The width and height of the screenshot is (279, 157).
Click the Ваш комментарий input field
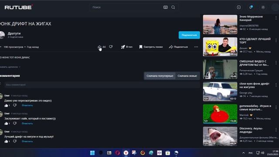tap(102, 85)
